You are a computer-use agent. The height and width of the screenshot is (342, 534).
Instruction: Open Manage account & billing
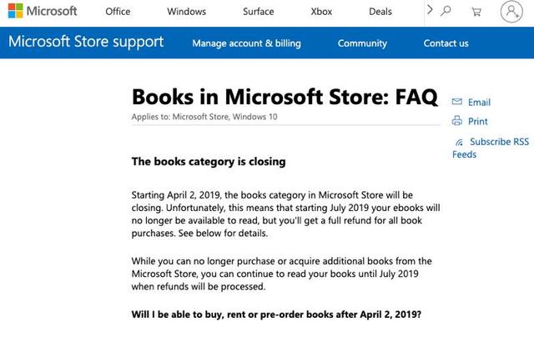[x=247, y=43]
